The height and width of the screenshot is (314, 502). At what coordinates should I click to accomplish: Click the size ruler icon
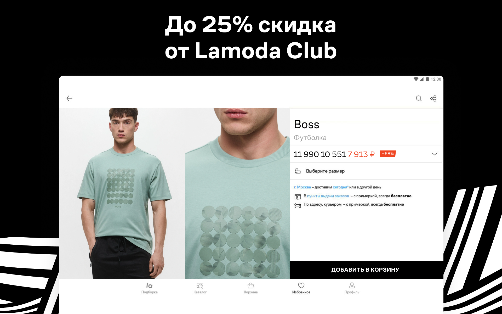coord(298,171)
